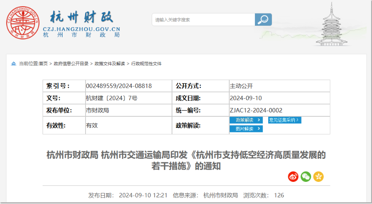Click the home icon before 当前位置

pos(14,64)
